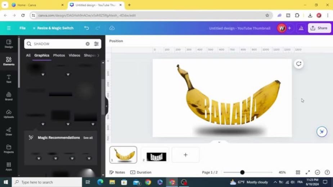Image resolution: width=333 pixels, height=187 pixels.
Task: Open the browser extensions puzzle icon
Action: tap(297, 15)
